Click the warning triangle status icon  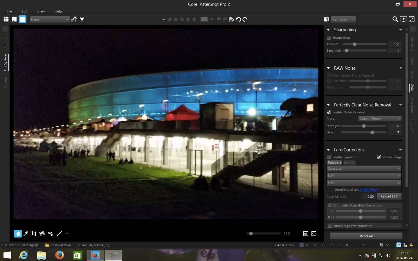pyautogui.click(x=411, y=245)
